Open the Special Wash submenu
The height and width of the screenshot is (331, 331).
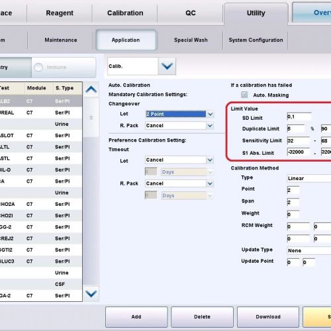(x=191, y=40)
